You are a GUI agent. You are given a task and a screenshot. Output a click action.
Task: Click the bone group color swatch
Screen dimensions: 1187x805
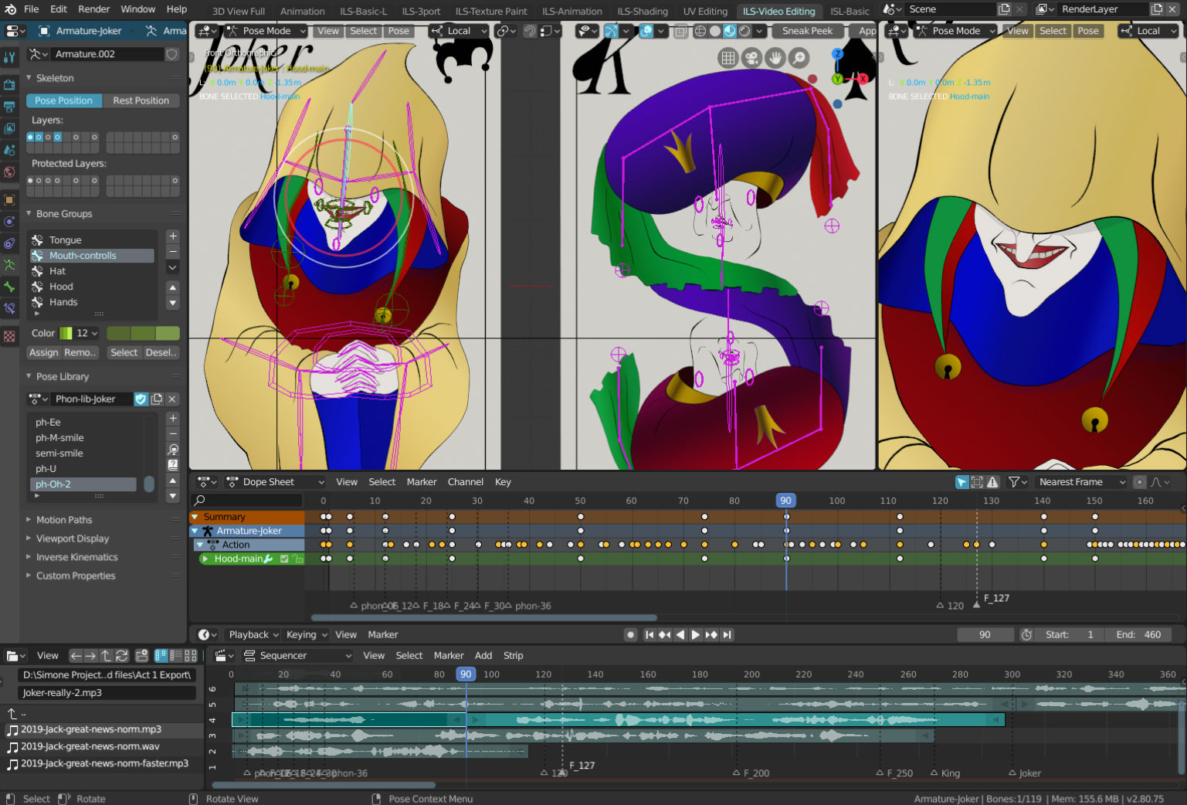143,333
